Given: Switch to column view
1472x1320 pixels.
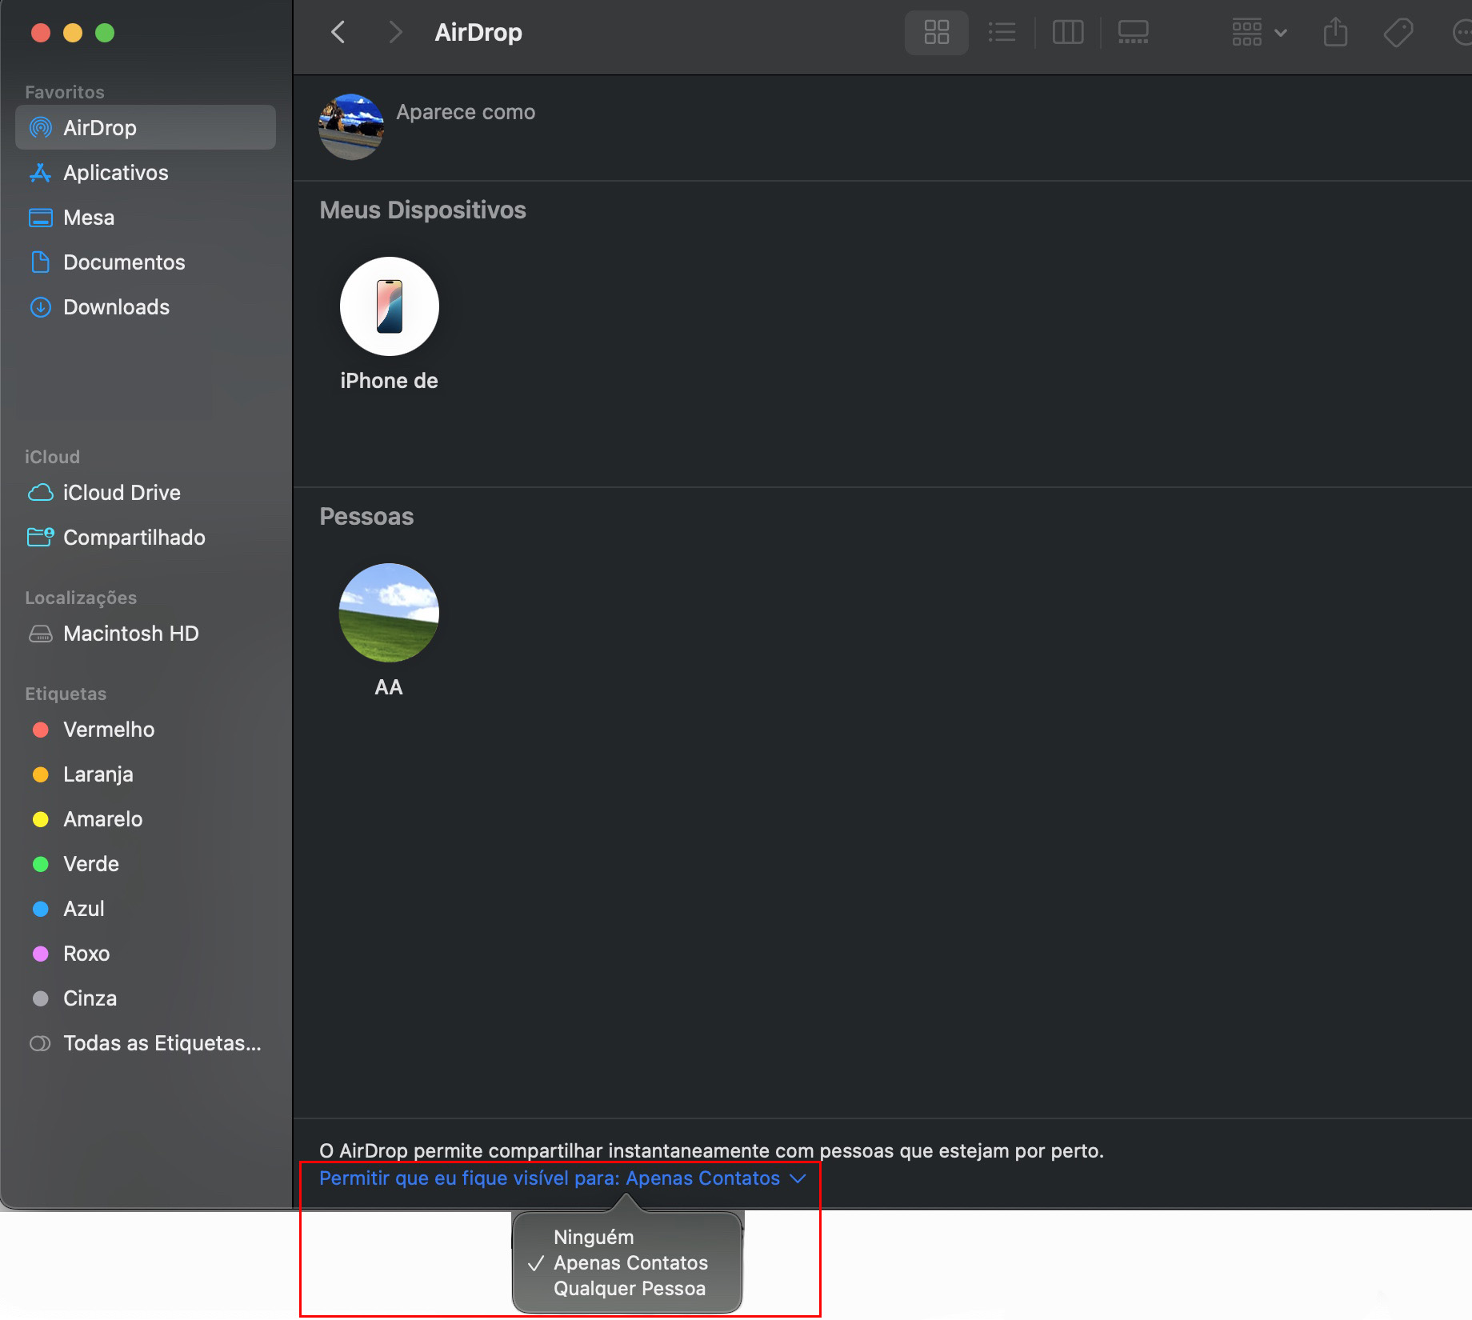Looking at the screenshot, I should 1067,33.
